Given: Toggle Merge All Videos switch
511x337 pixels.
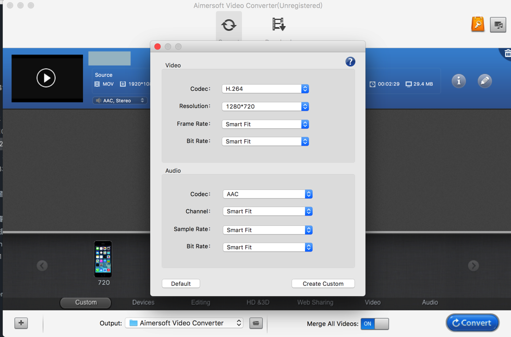Looking at the screenshot, I should pyautogui.click(x=375, y=323).
